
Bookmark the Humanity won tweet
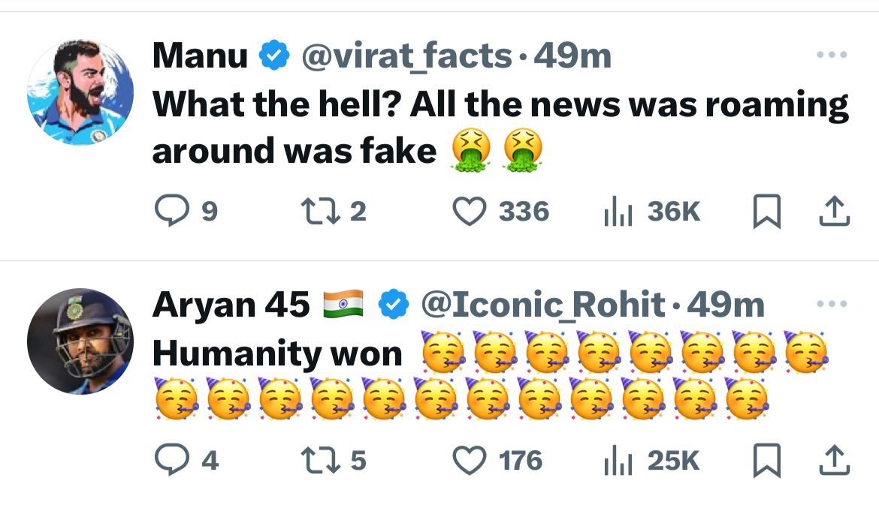tap(767, 461)
